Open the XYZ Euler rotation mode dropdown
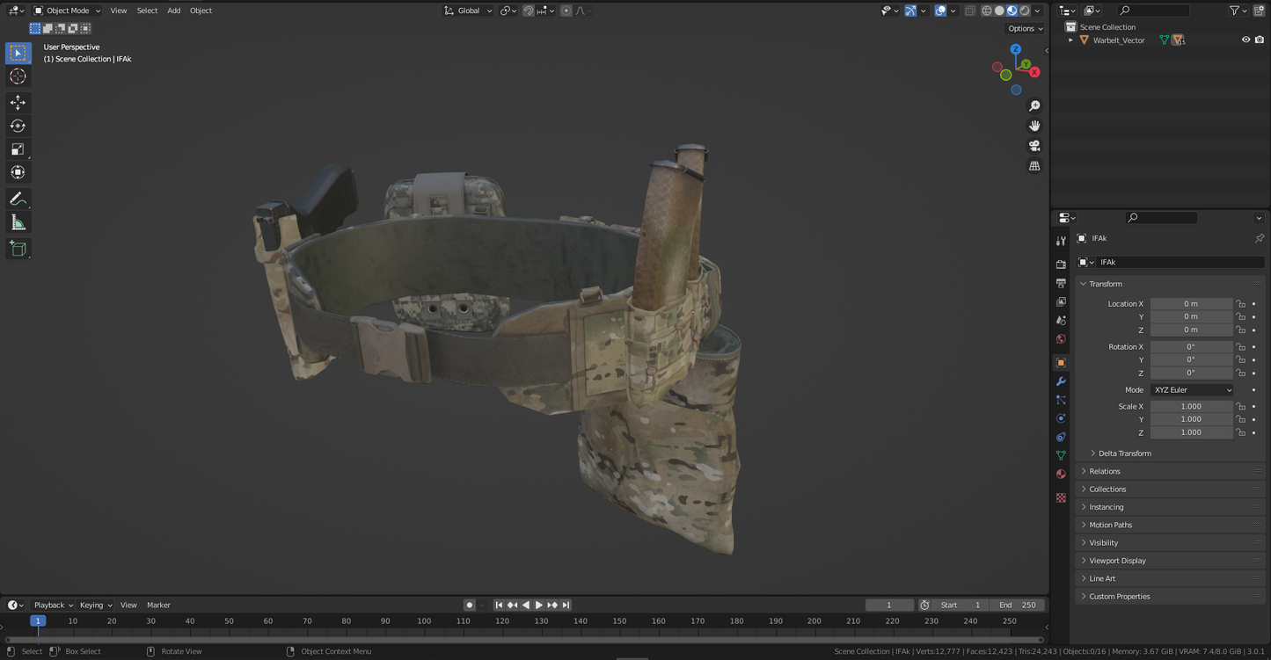Viewport: 1271px width, 660px height. coord(1192,390)
